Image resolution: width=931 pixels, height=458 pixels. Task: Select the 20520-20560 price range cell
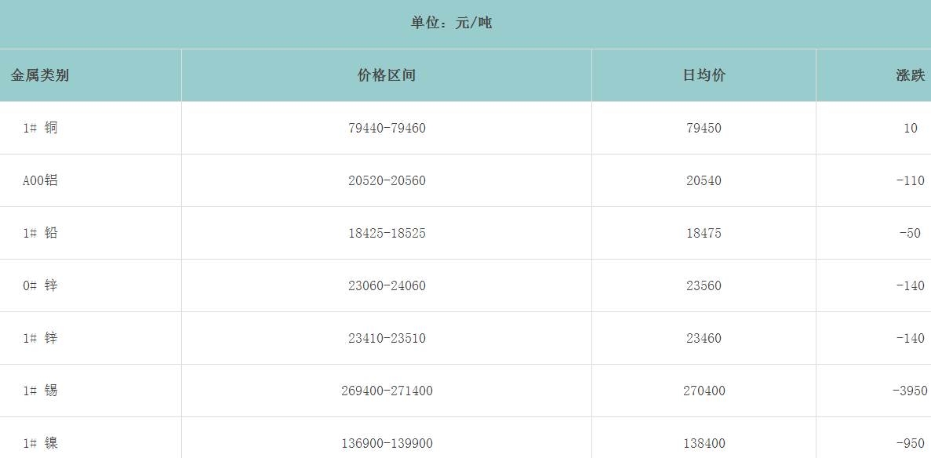[387, 180]
